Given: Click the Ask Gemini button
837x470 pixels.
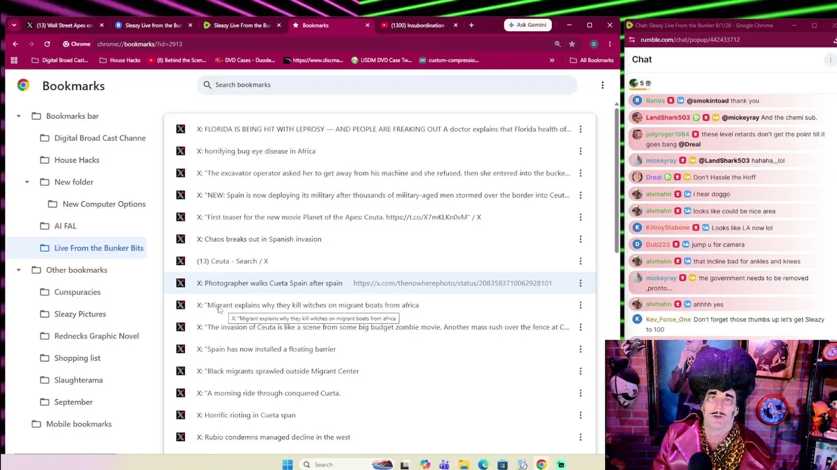Looking at the screenshot, I should point(526,25).
